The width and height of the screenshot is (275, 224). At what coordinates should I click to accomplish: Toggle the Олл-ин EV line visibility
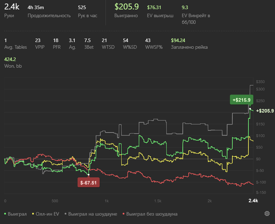[x=47, y=214]
